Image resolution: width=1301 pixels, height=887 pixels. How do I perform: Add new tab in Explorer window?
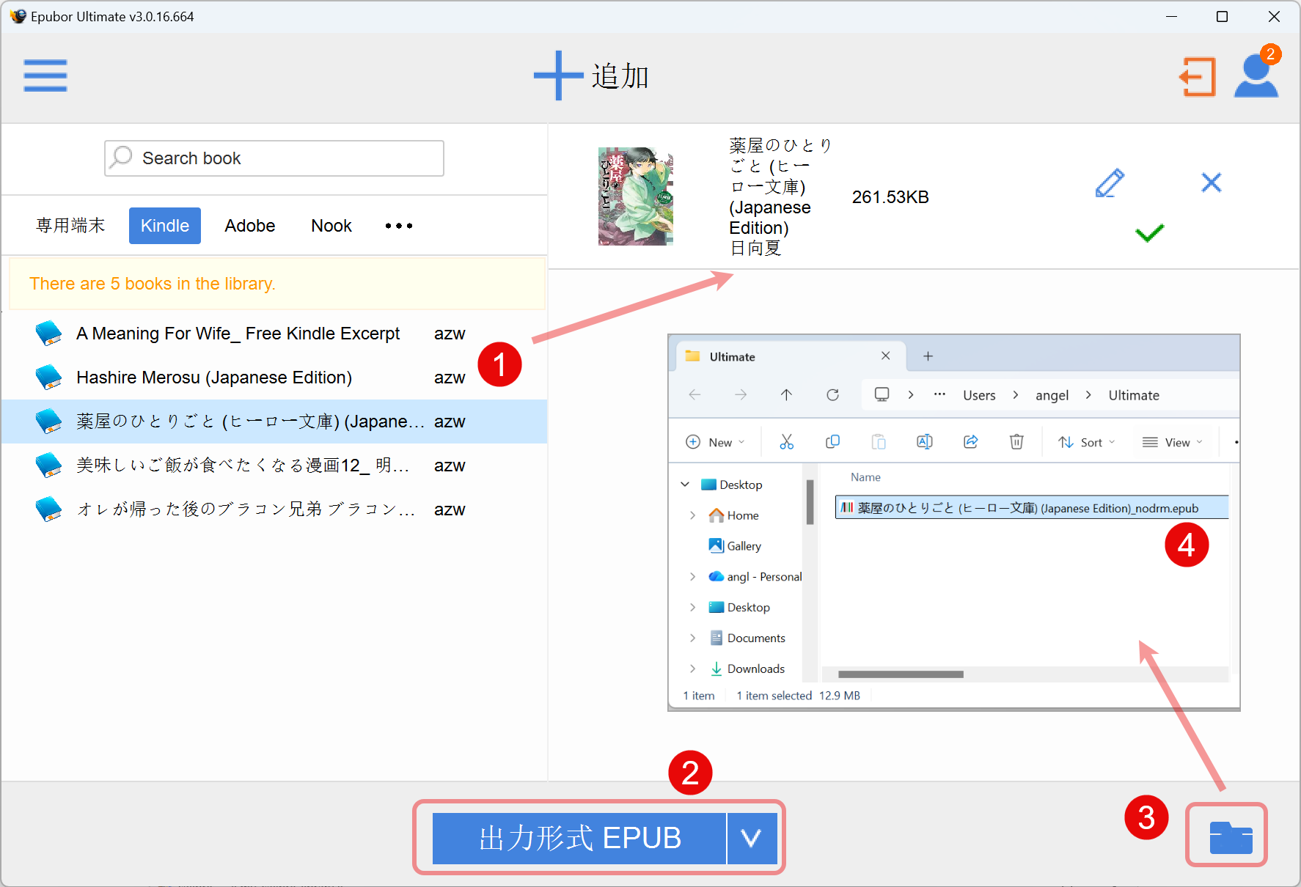pyautogui.click(x=928, y=356)
